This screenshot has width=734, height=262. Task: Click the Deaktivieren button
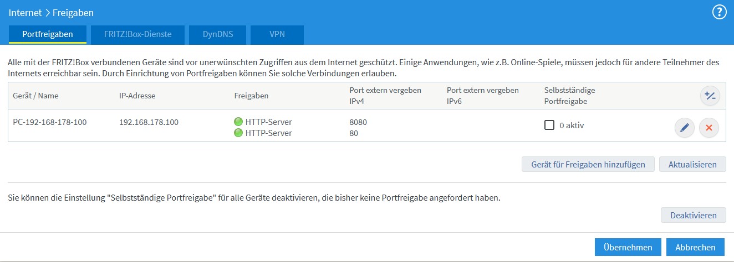click(693, 215)
